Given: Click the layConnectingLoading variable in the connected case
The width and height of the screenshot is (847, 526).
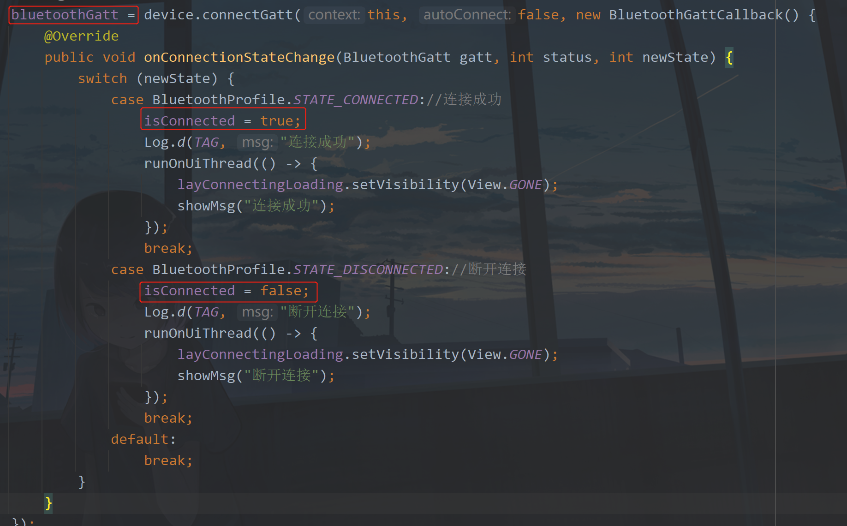Looking at the screenshot, I should click(260, 184).
